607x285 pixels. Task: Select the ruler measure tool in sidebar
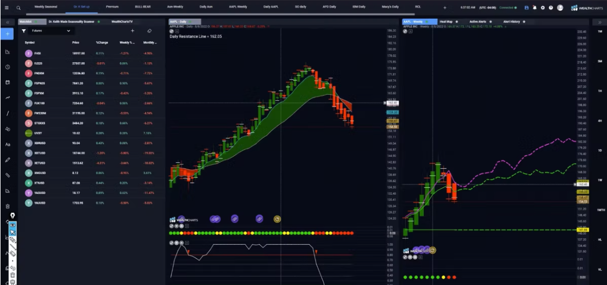[x=7, y=175]
